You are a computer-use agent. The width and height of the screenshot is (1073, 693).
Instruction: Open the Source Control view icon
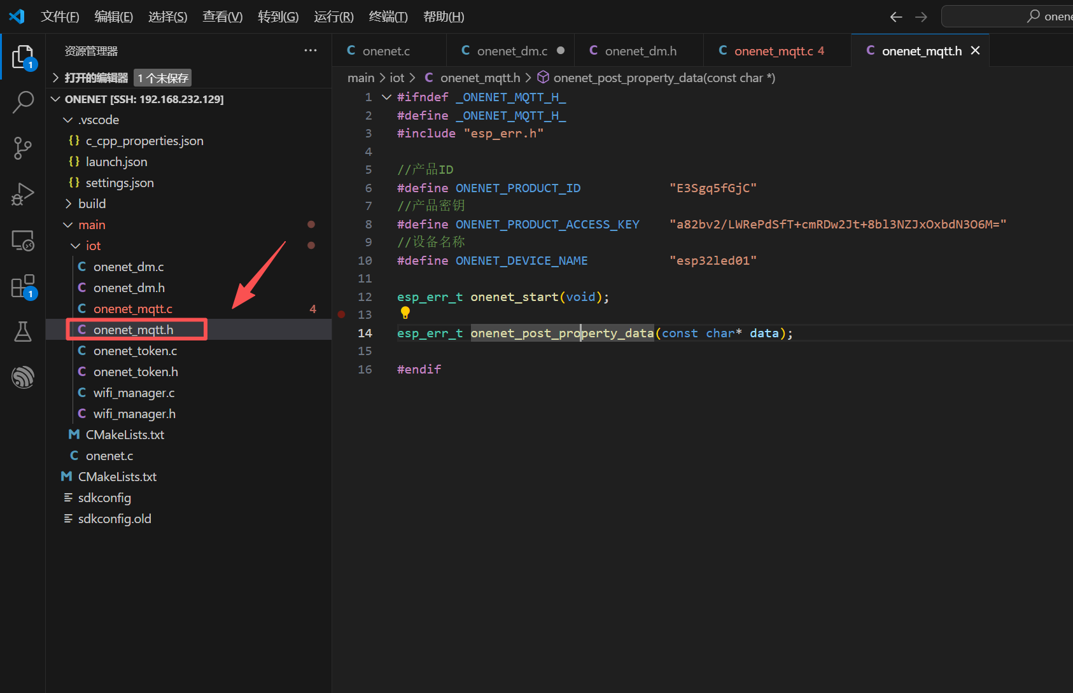23,148
